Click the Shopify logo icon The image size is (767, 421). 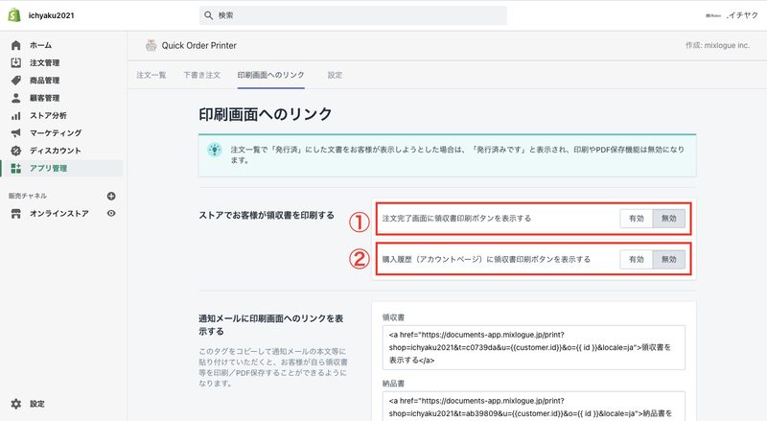point(14,15)
